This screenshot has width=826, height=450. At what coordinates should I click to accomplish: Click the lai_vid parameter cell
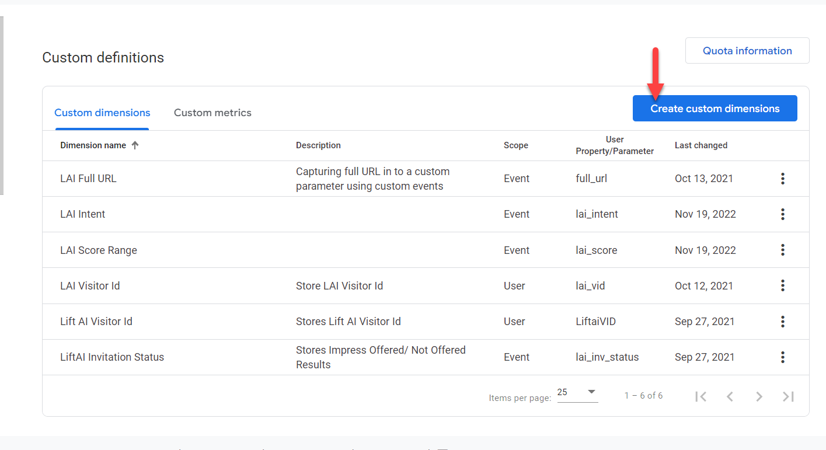click(x=590, y=286)
